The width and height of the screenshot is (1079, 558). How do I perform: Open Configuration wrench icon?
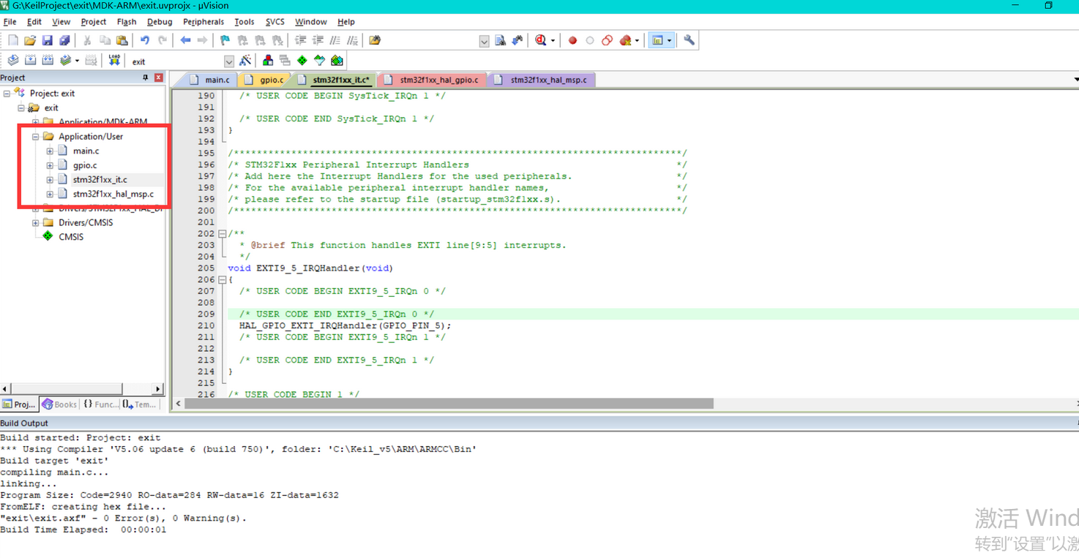689,41
